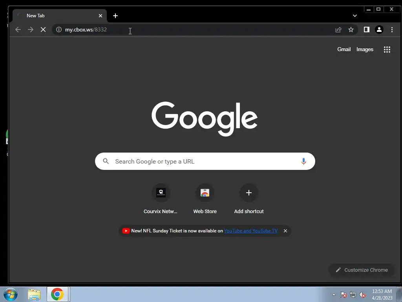Open Windows Explorer from the taskbar
This screenshot has width=402, height=302.
[35, 294]
